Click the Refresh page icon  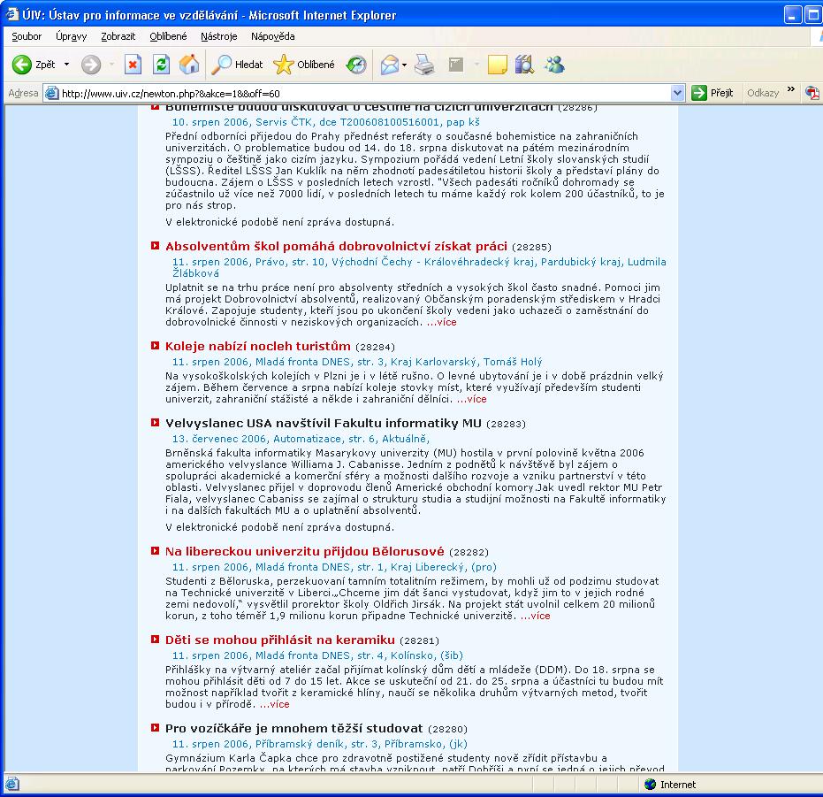[161, 65]
